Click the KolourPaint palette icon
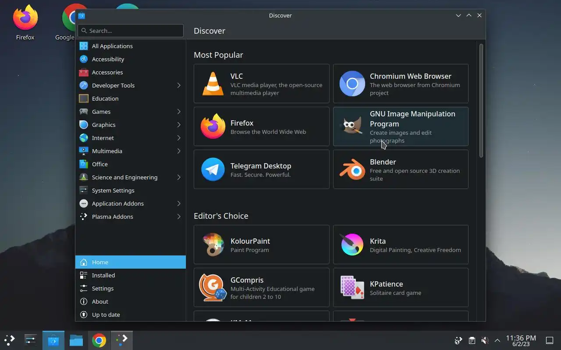This screenshot has width=561, height=350. 213,245
